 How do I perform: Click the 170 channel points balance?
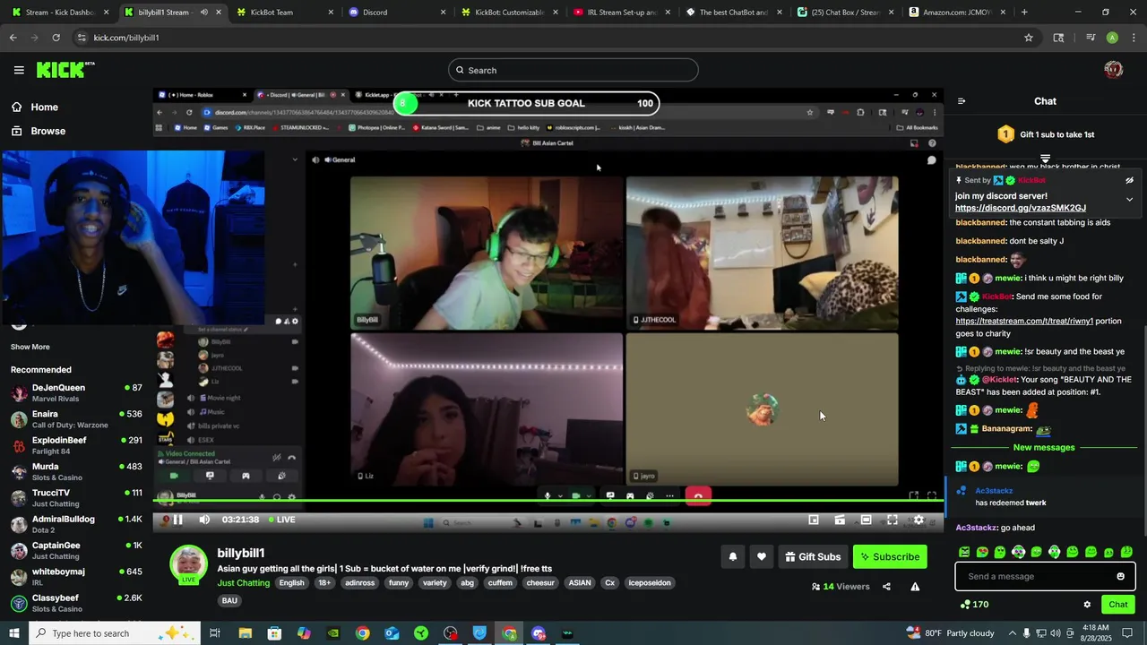[x=974, y=605]
